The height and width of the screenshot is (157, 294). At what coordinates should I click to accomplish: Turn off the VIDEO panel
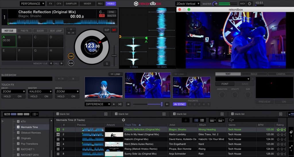coord(111,3)
